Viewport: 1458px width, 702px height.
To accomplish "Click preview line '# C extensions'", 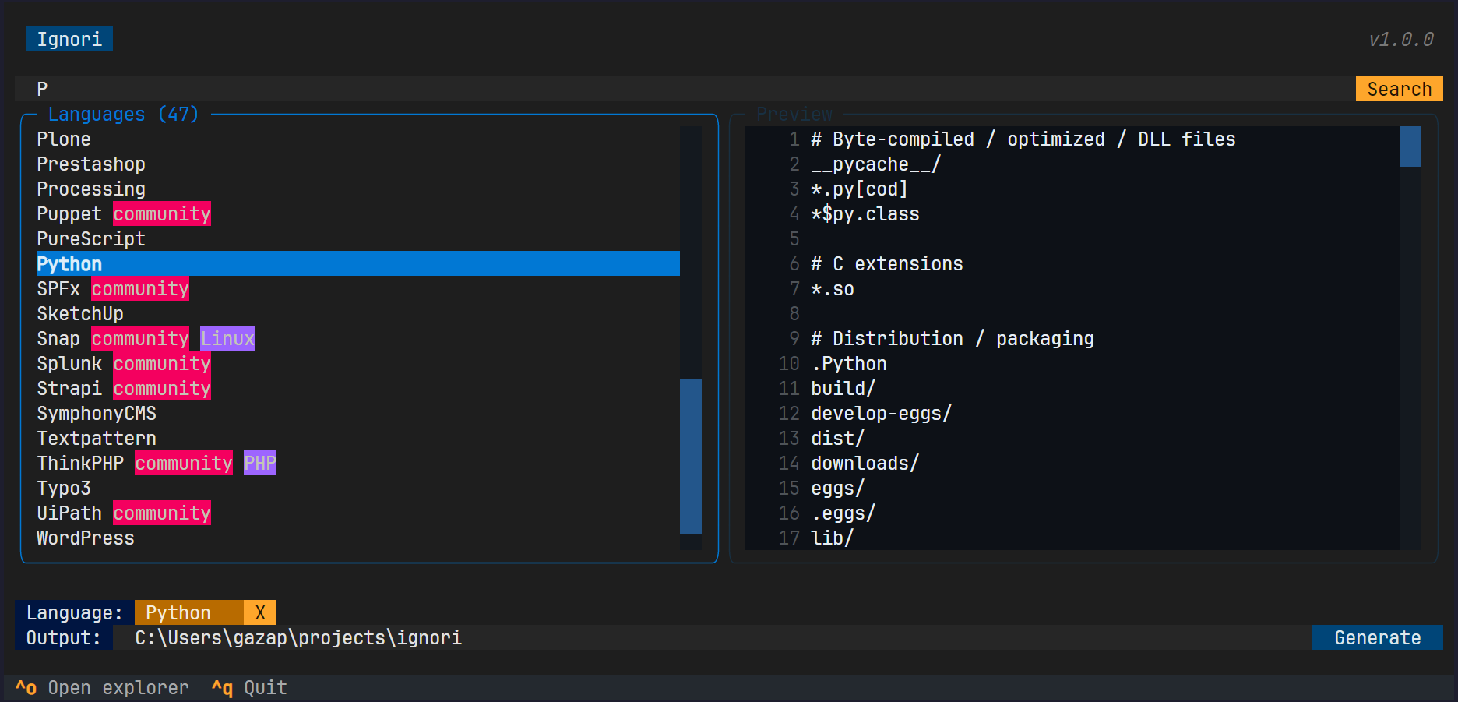I will pyautogui.click(x=886, y=263).
